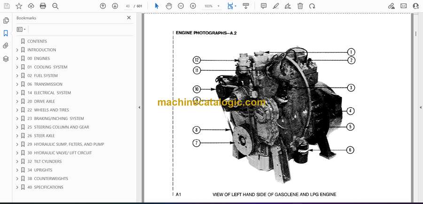Click the ENGINE PHOTOGRAPHS—A.2 heading
Viewport: 423px width, 204px height.
tap(206, 33)
